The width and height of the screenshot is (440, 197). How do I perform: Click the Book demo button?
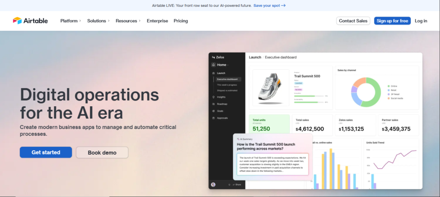click(x=102, y=152)
